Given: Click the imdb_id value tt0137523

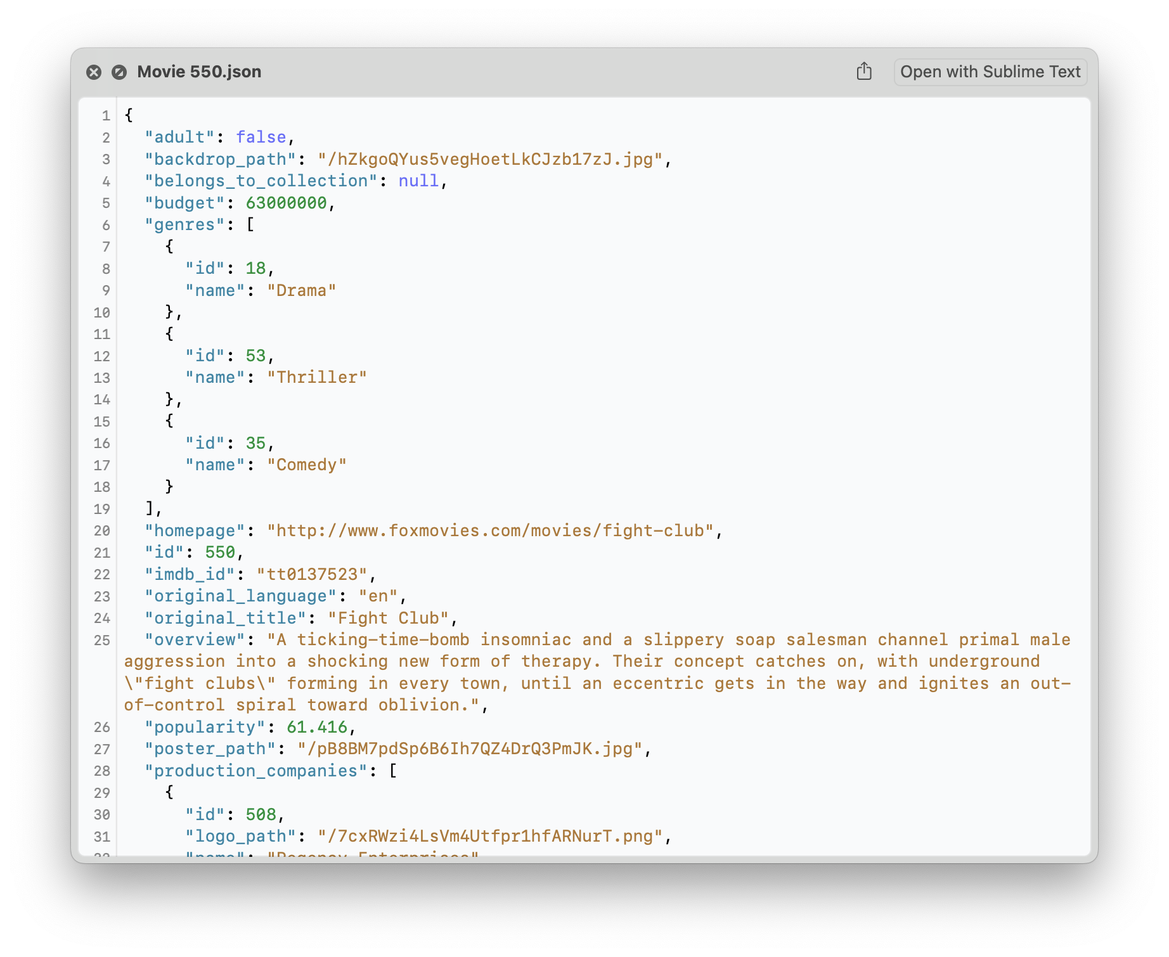Looking at the screenshot, I should 315,574.
